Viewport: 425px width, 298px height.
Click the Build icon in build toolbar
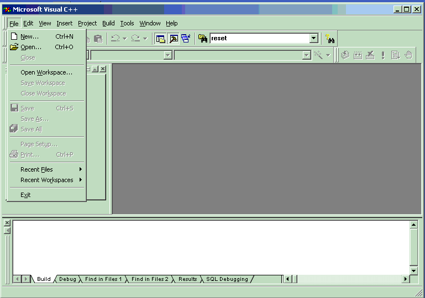[358, 55]
